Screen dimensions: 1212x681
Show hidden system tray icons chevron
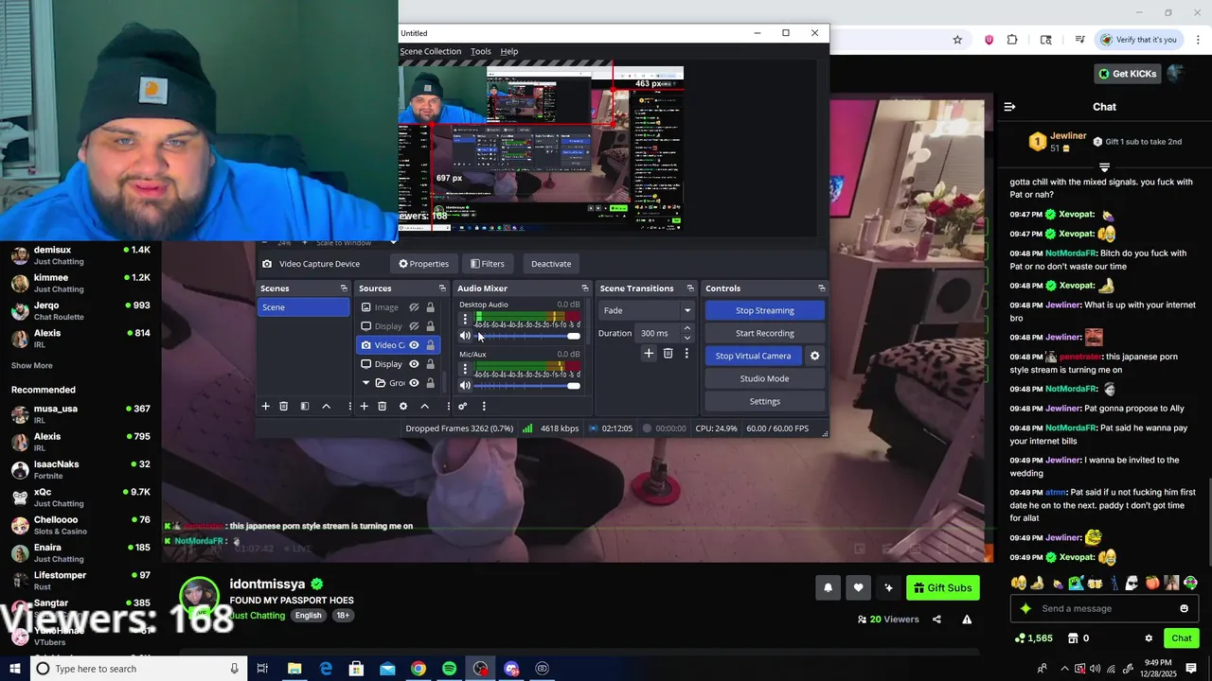tap(1064, 669)
